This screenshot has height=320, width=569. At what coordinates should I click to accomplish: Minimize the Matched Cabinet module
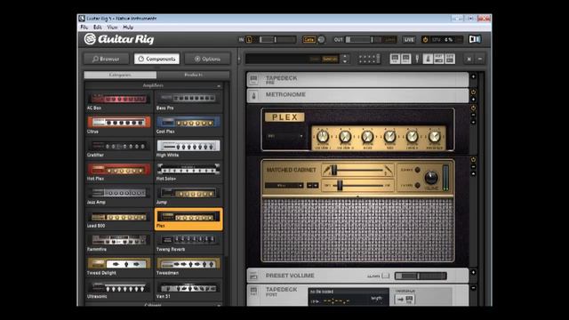click(x=473, y=166)
